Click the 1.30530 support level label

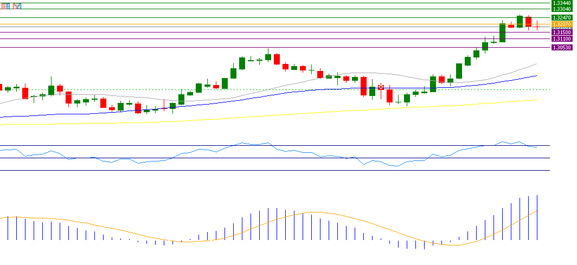561,48
